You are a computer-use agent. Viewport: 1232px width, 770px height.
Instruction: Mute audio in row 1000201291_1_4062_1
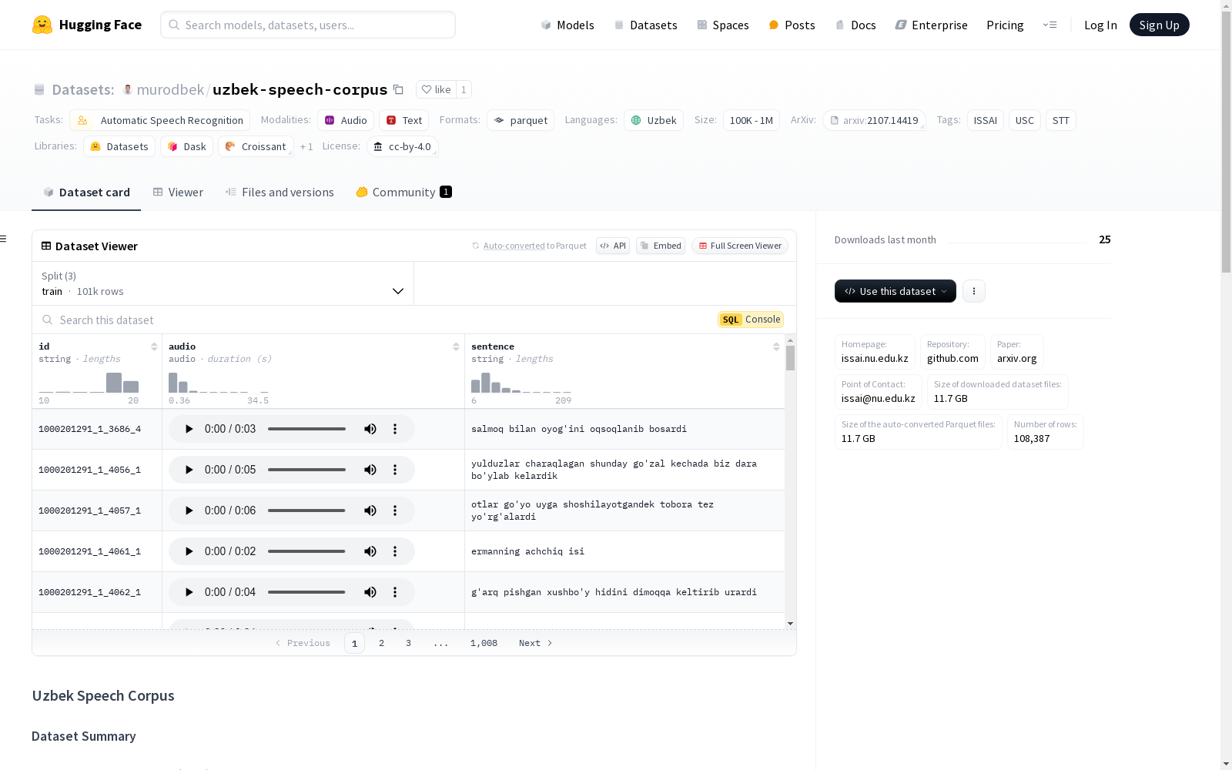[370, 592]
